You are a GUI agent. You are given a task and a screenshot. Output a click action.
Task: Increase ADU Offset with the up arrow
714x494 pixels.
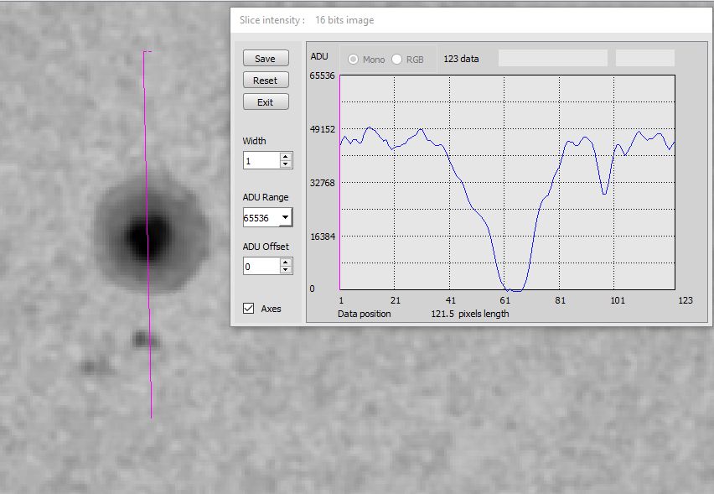coord(286,263)
